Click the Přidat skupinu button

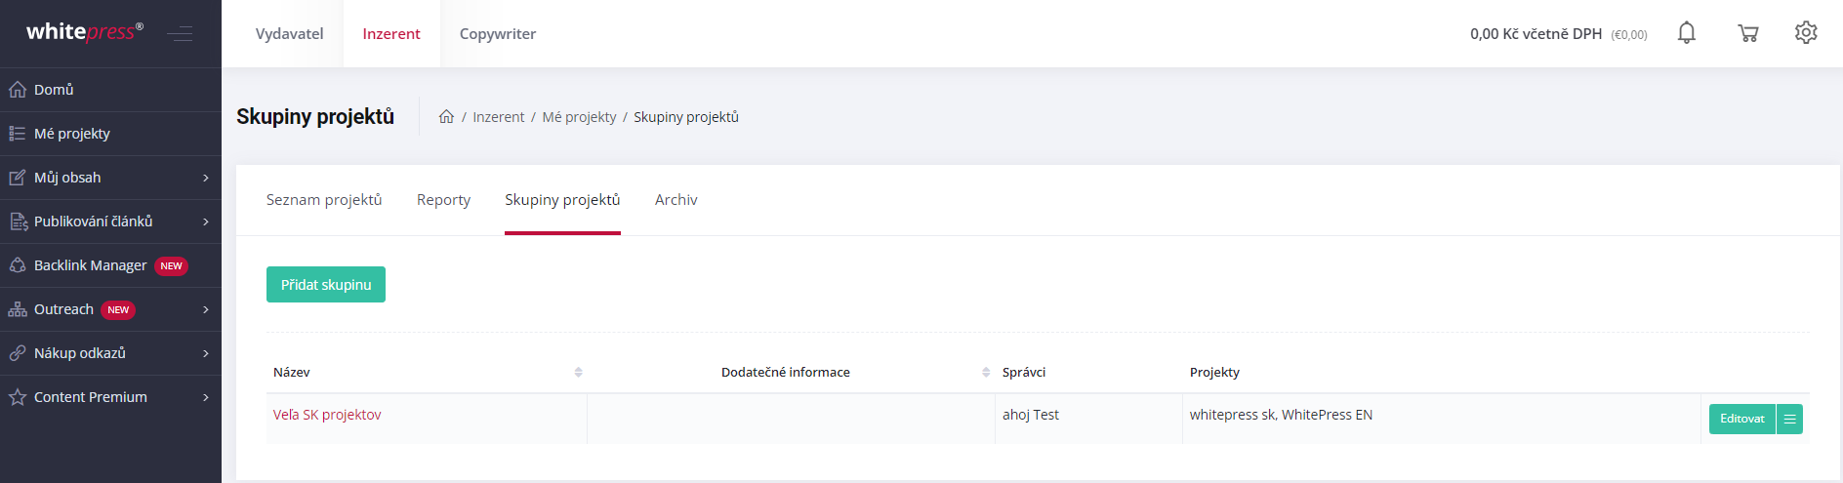[326, 284]
